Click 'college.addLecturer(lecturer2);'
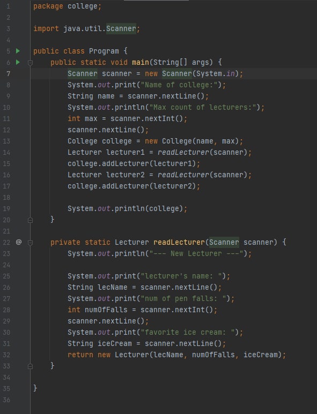This screenshot has width=317, height=414. tap(134, 186)
